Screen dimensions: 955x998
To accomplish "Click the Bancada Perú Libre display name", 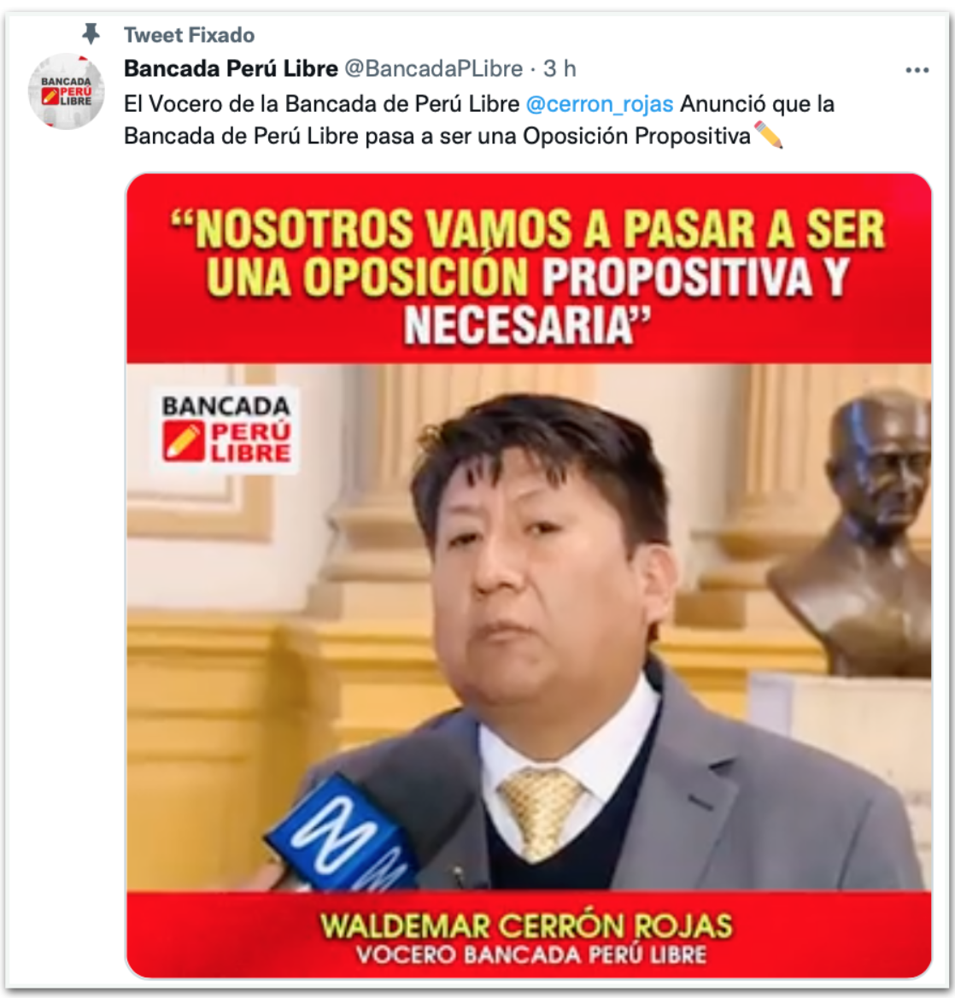I will 231,68.
